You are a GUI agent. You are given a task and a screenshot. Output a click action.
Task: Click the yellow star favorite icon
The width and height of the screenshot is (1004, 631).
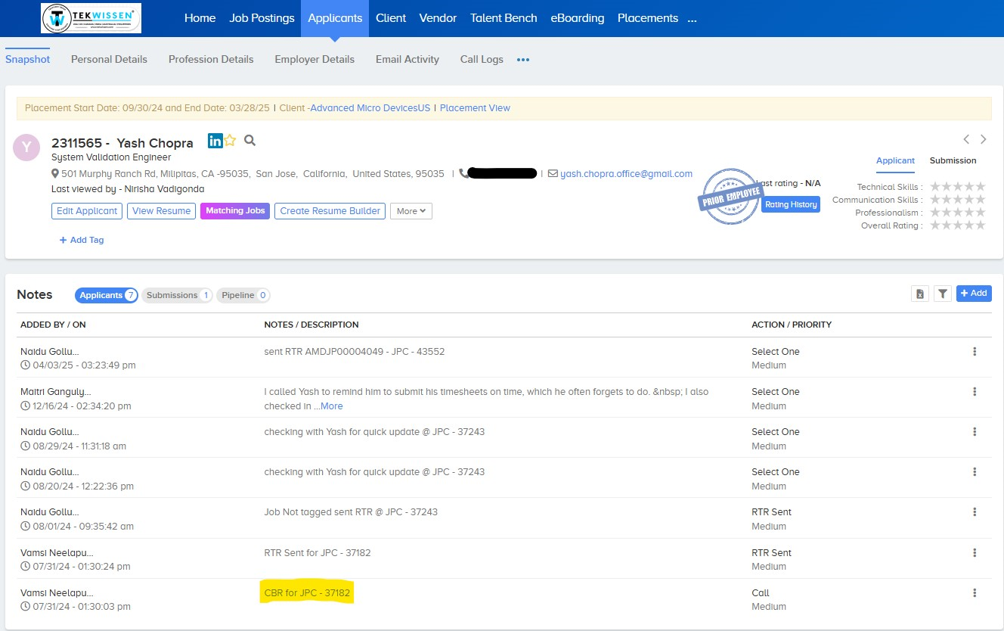tap(230, 141)
